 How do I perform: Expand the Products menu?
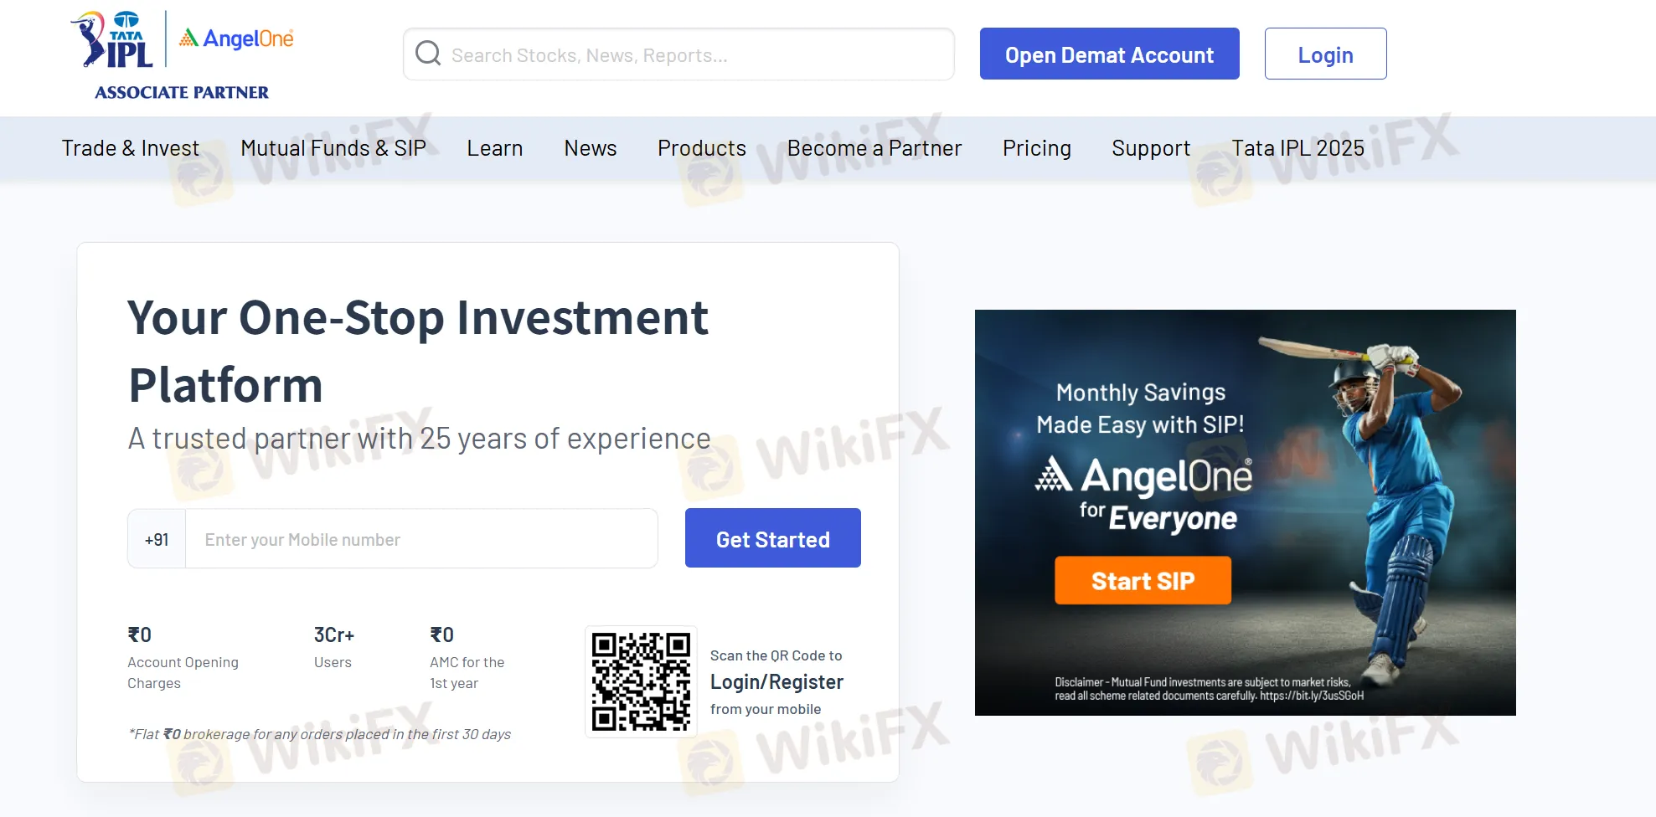(702, 148)
